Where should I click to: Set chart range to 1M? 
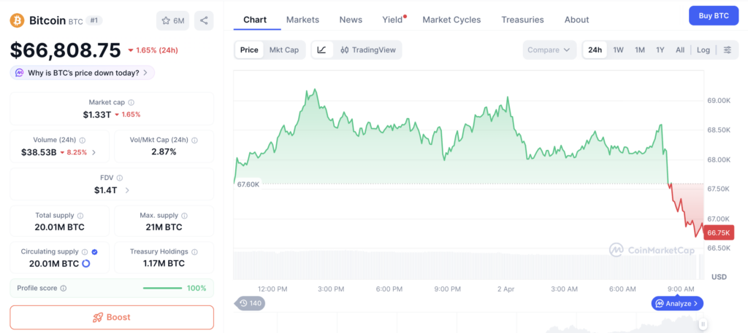[640, 50]
